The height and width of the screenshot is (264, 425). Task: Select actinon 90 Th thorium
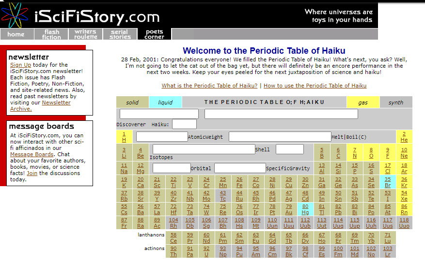[173, 251]
